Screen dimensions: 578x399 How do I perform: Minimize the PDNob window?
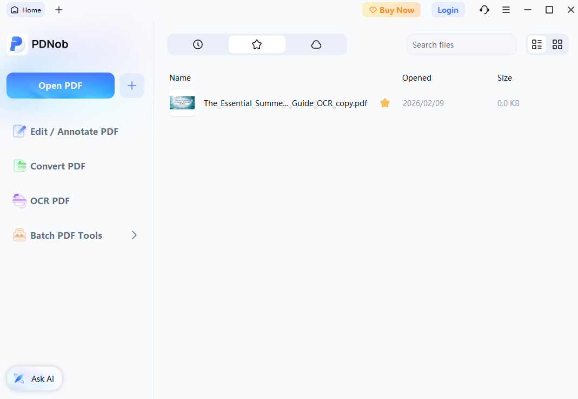coord(528,10)
